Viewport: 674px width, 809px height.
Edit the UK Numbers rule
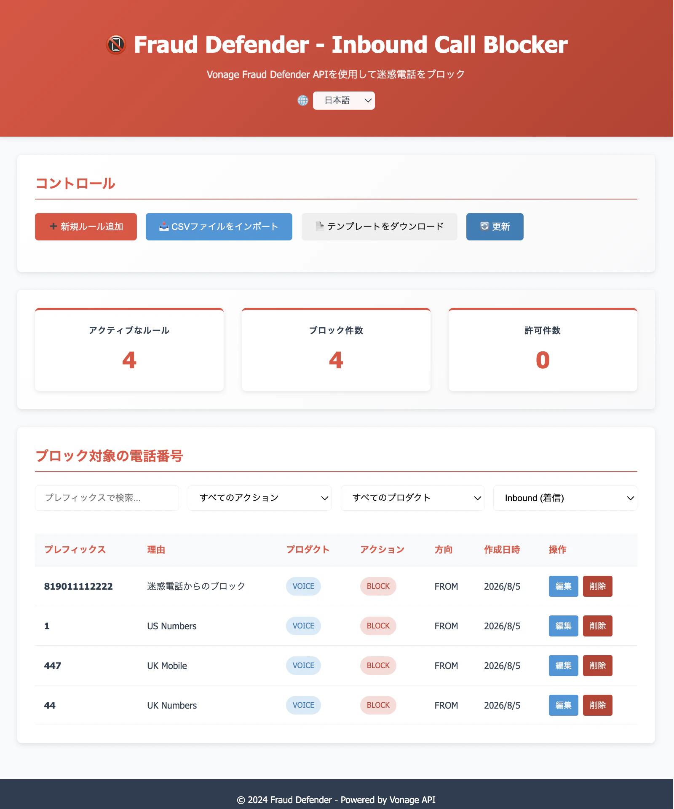564,705
